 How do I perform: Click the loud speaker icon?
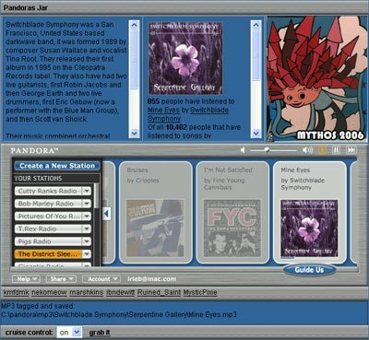coord(307,150)
